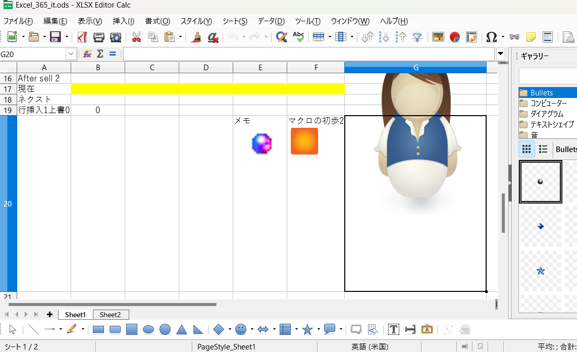Add a new sheet with plus button

coord(49,315)
